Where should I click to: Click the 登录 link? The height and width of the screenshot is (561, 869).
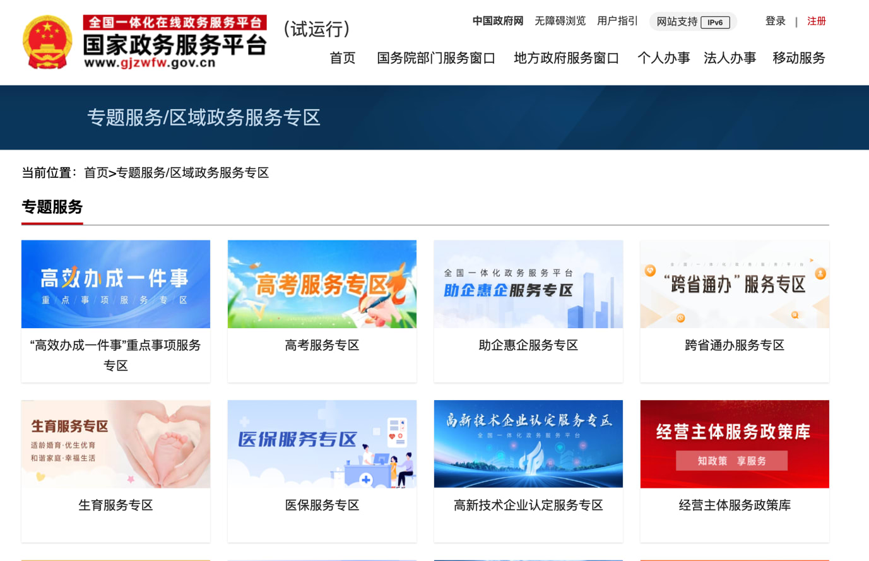point(775,20)
